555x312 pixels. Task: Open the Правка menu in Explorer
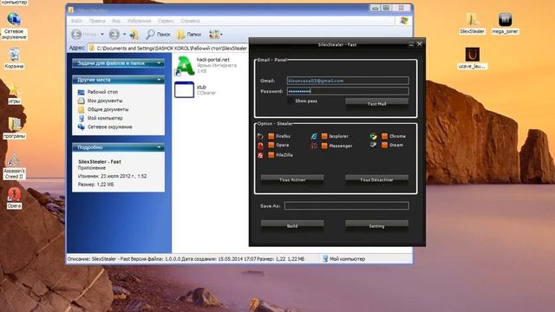coord(97,21)
